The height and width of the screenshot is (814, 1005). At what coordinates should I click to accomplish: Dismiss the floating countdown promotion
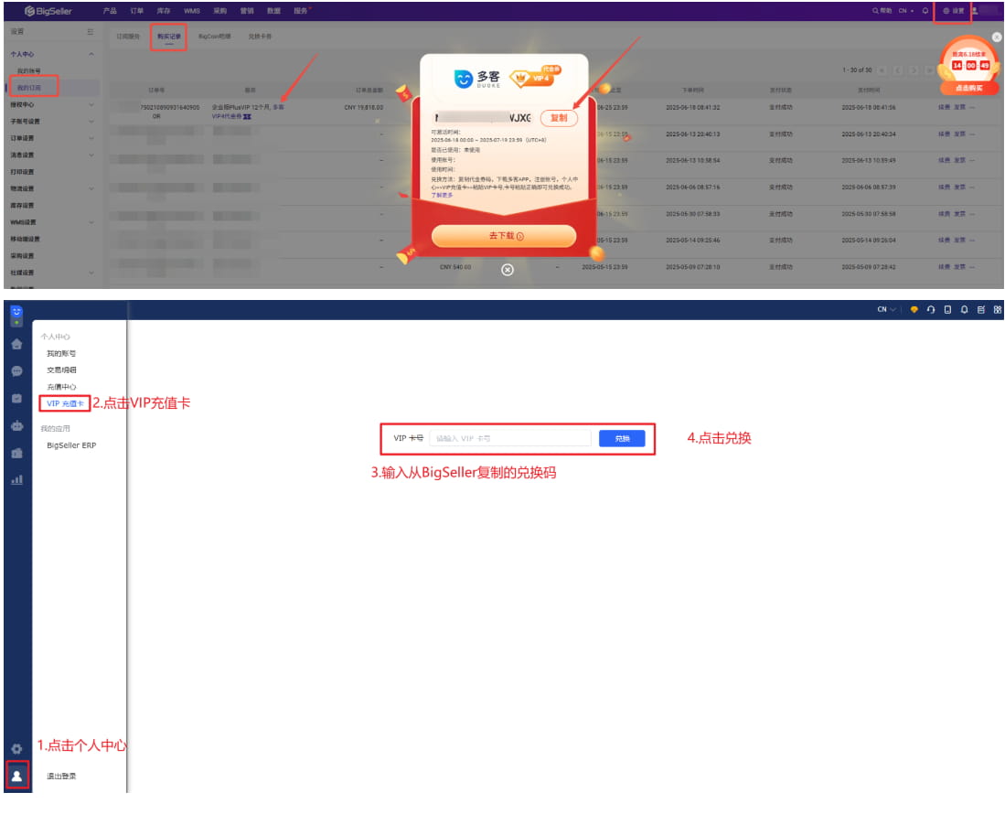(x=997, y=37)
